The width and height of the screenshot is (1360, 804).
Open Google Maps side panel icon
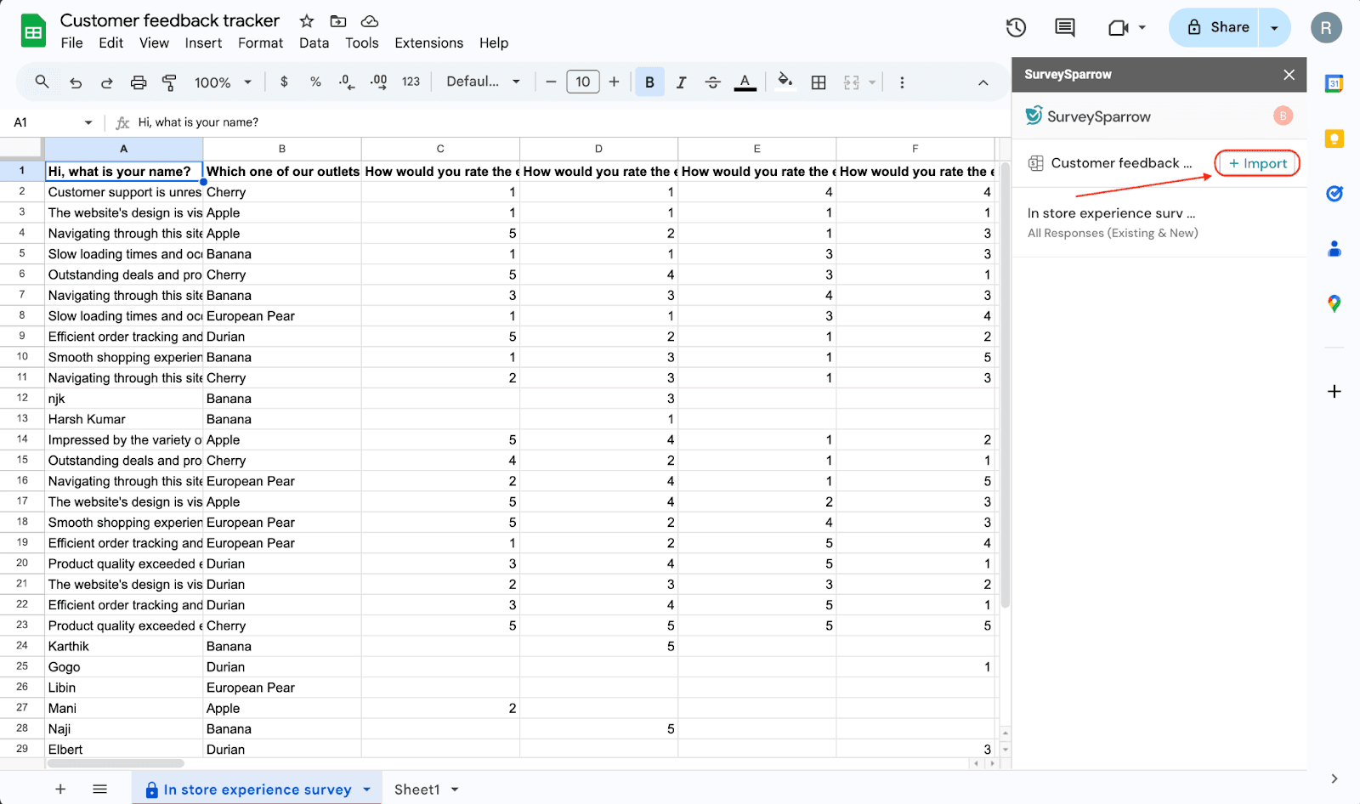(1334, 303)
